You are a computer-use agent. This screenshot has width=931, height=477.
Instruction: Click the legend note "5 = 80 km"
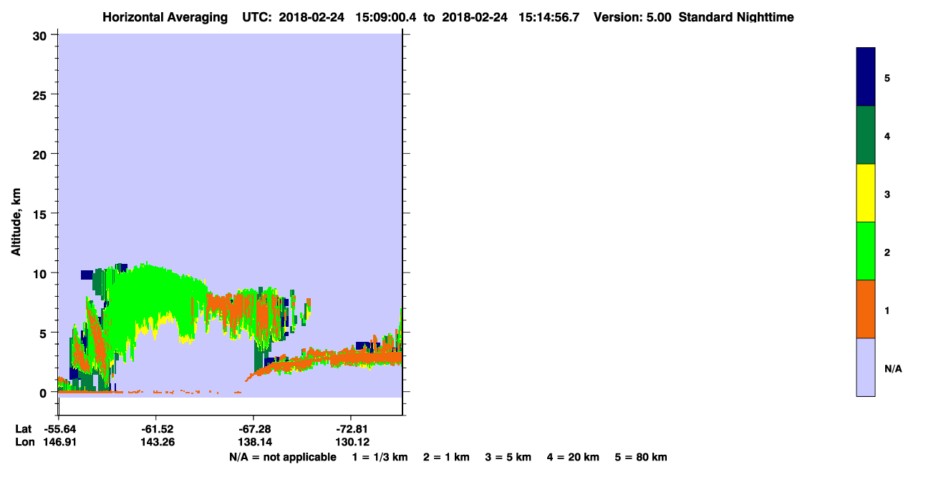point(641,457)
